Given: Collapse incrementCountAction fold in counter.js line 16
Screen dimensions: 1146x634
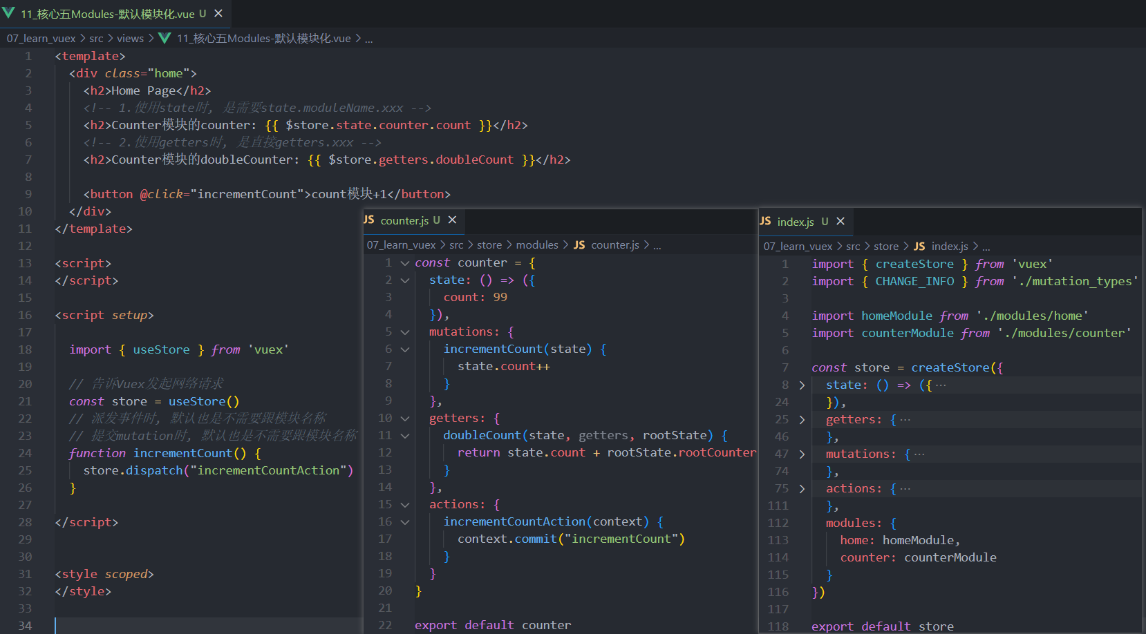Looking at the screenshot, I should coord(405,522).
